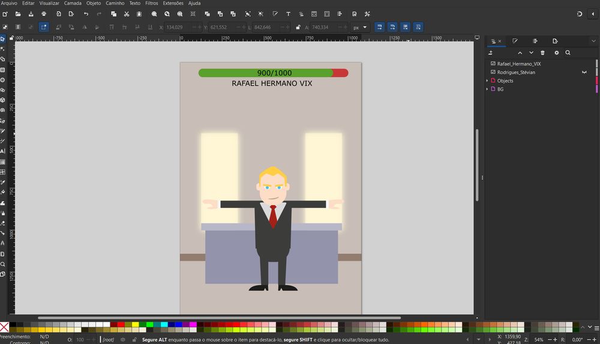Toggle move patterns with objects option

[x=418, y=27]
